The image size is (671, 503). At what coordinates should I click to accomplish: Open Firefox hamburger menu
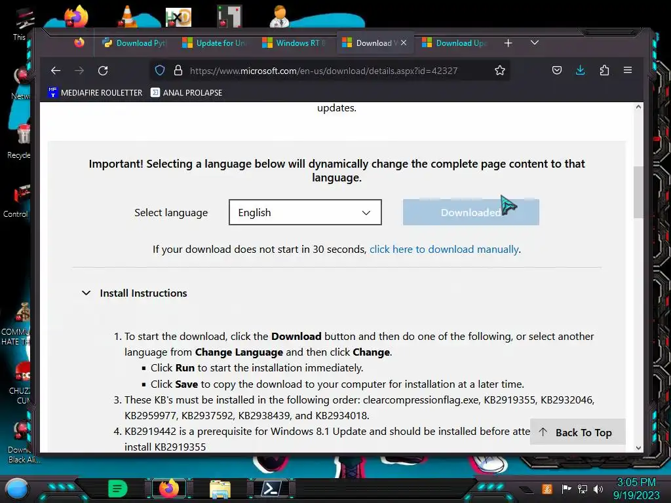[x=628, y=70]
